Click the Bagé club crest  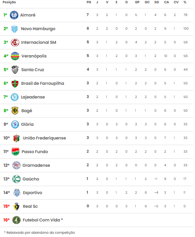[x=15, y=111]
